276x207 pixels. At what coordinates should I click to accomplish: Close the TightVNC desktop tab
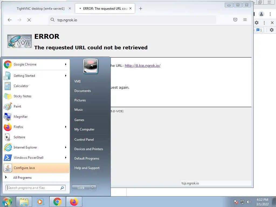tap(70, 8)
